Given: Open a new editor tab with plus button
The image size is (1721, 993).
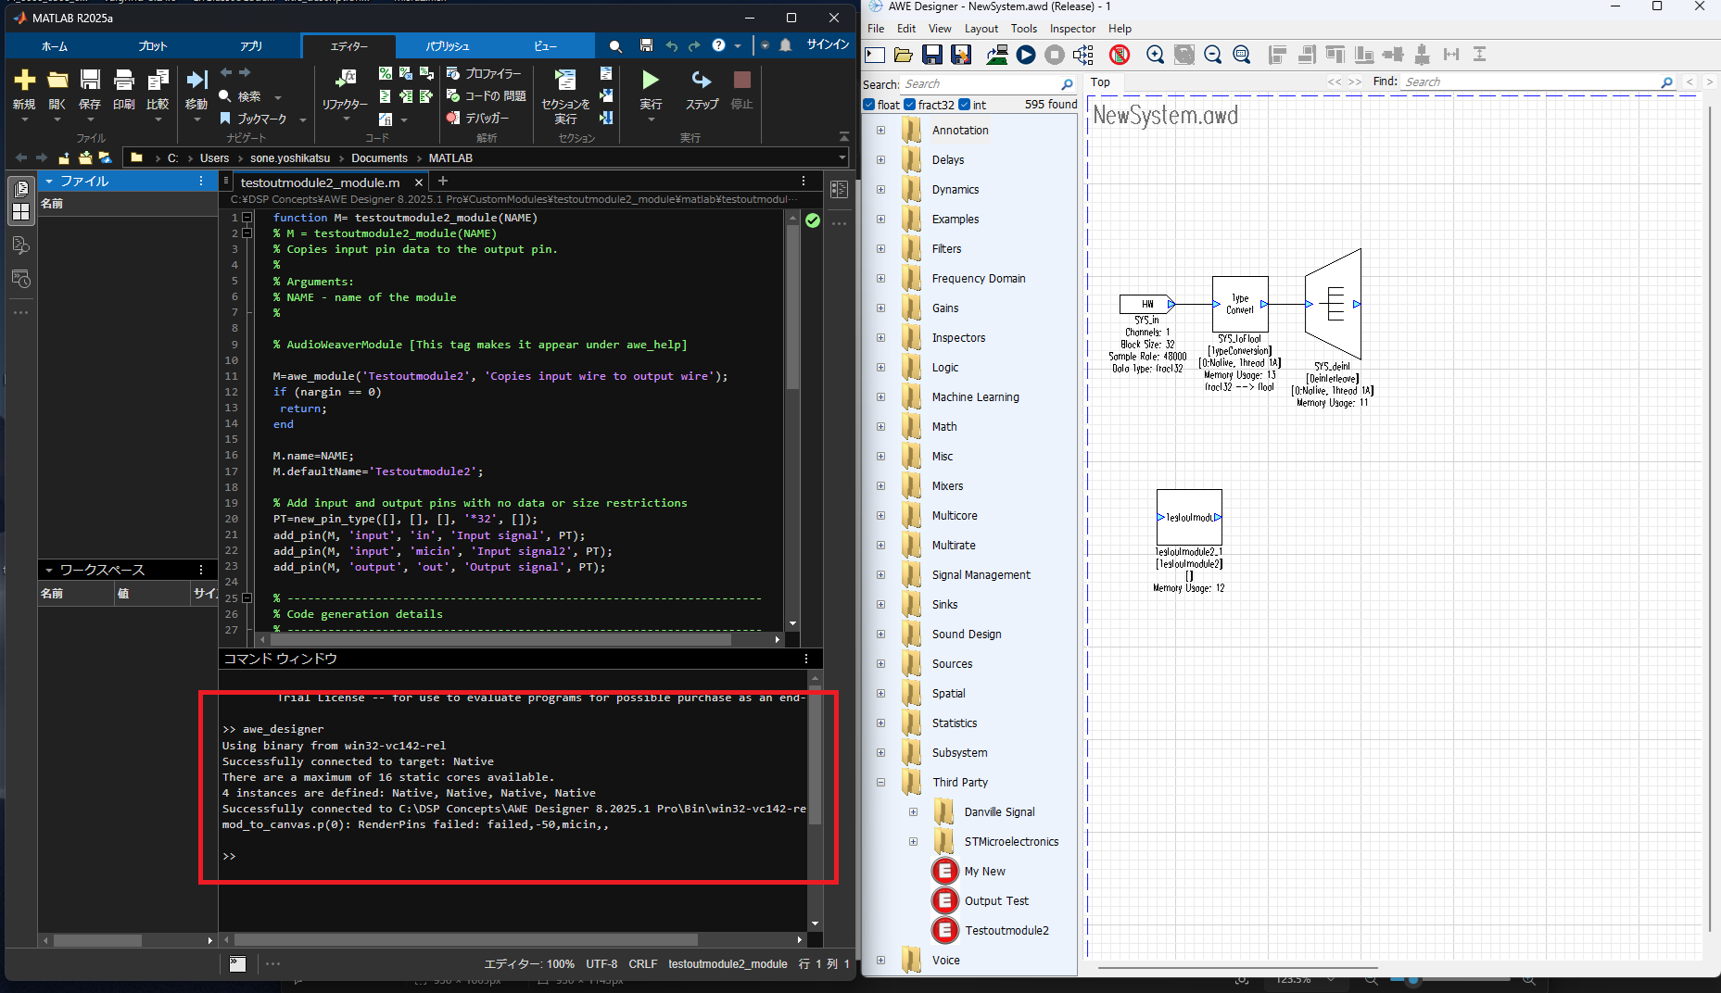Looking at the screenshot, I should pyautogui.click(x=443, y=182).
